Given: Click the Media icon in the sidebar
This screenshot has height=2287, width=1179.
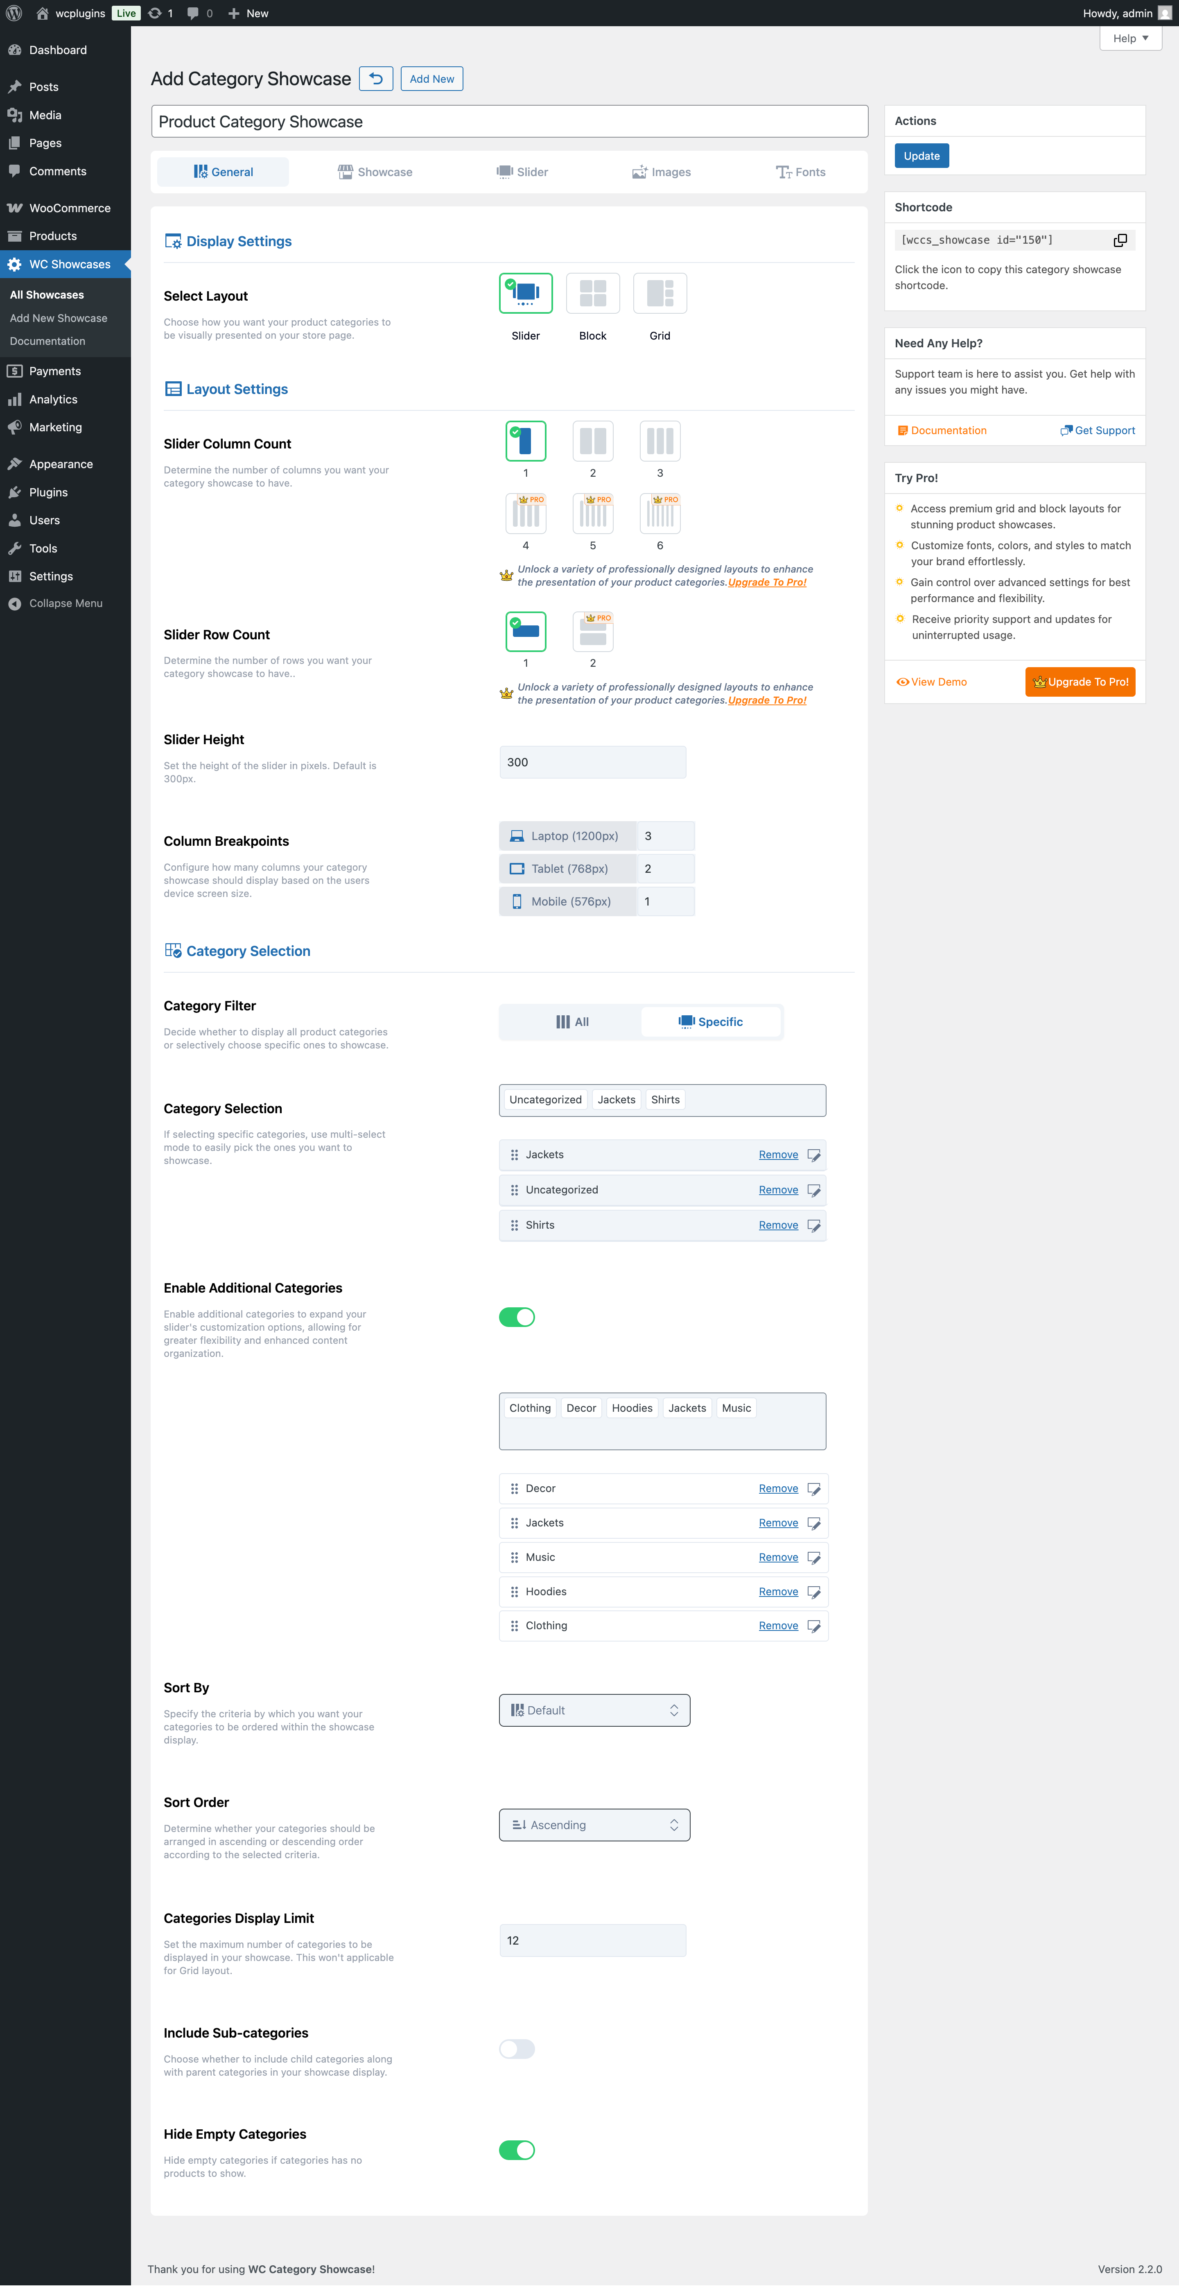Looking at the screenshot, I should click(14, 115).
